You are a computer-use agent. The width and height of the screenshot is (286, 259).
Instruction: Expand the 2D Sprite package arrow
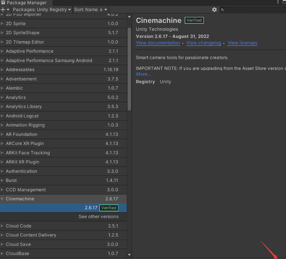click(2, 24)
